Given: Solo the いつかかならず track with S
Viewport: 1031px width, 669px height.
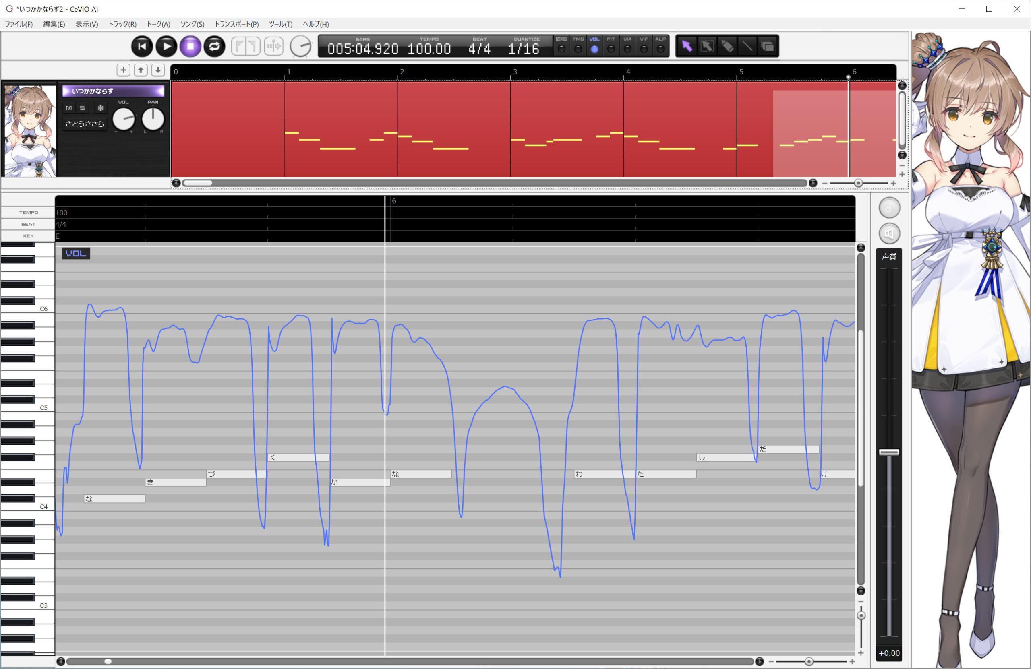Looking at the screenshot, I should point(82,108).
